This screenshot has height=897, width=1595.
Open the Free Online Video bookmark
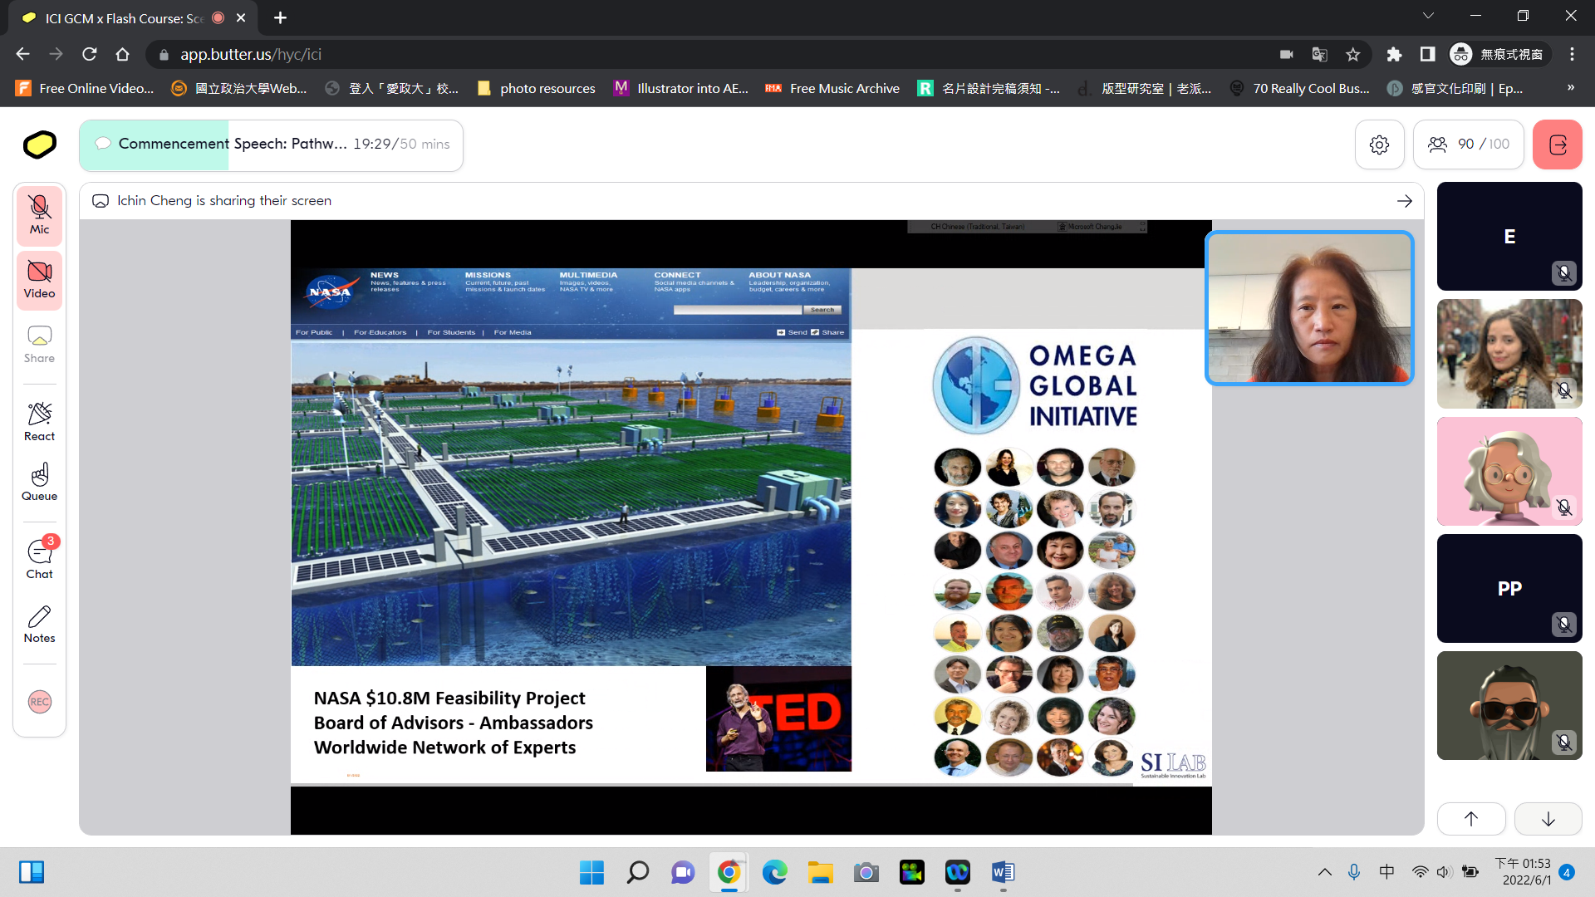coord(86,88)
